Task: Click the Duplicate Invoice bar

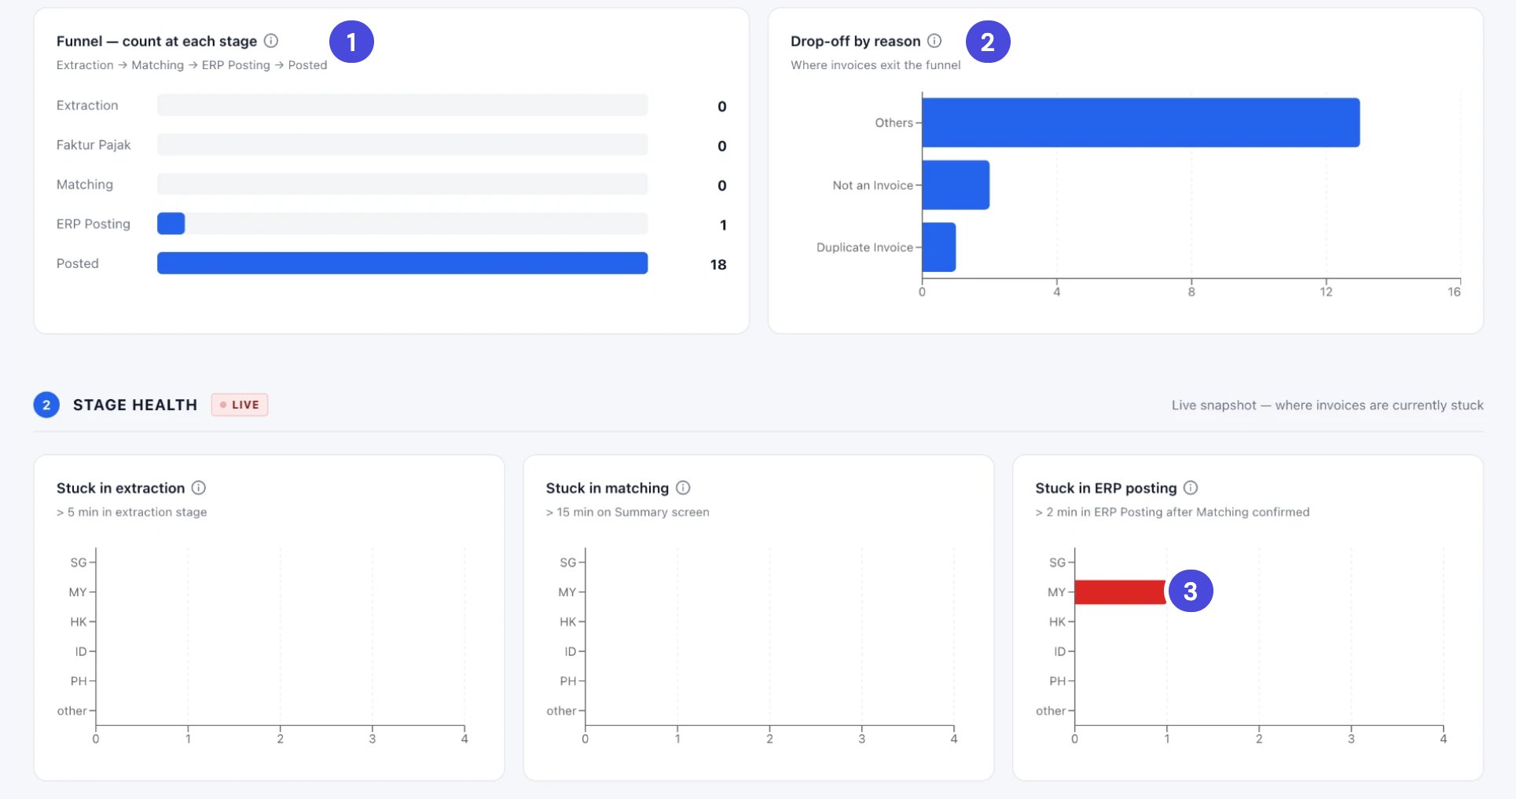Action: click(x=939, y=247)
